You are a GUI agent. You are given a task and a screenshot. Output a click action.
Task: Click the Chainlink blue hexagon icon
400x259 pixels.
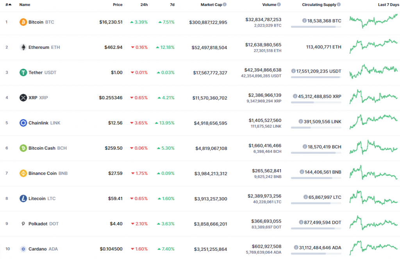[23, 123]
